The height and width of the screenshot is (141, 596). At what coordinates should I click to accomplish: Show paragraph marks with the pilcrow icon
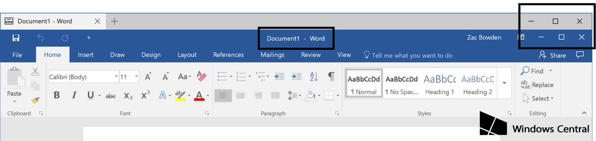(331, 76)
